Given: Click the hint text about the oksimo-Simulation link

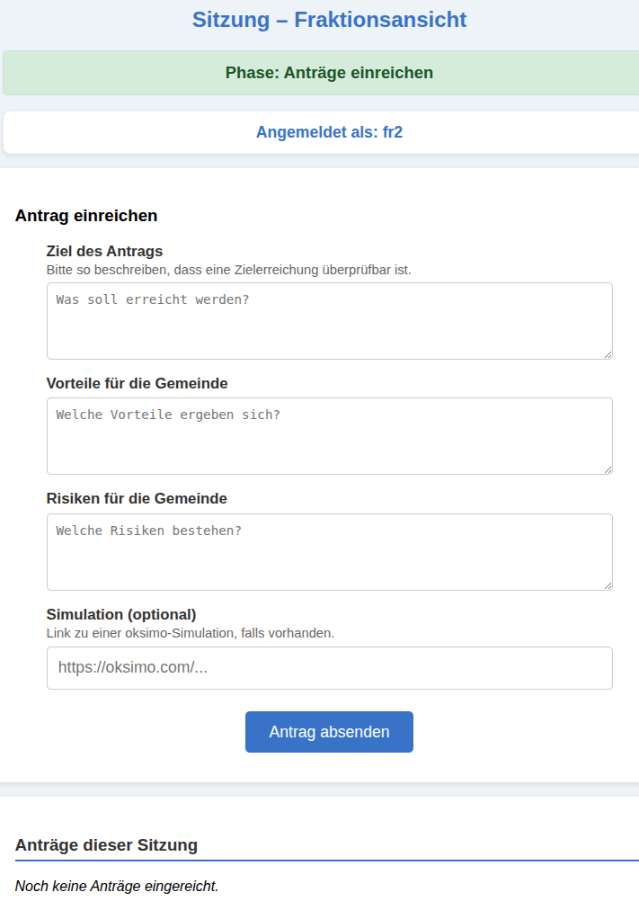Looking at the screenshot, I should click(190, 633).
